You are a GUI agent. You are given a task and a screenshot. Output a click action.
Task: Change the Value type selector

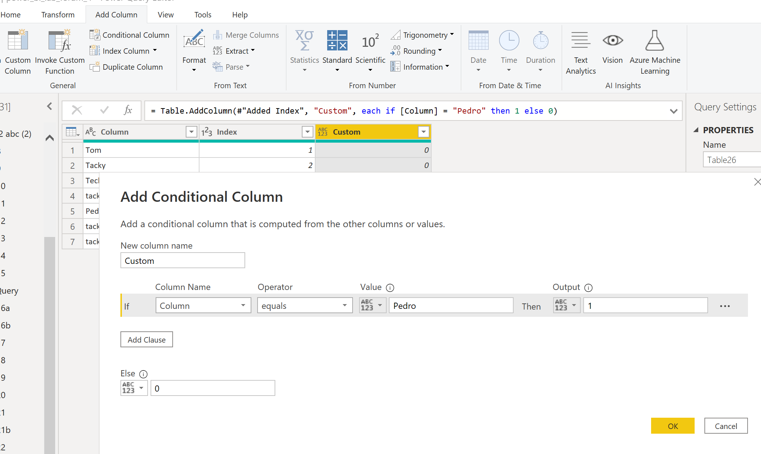coord(373,306)
